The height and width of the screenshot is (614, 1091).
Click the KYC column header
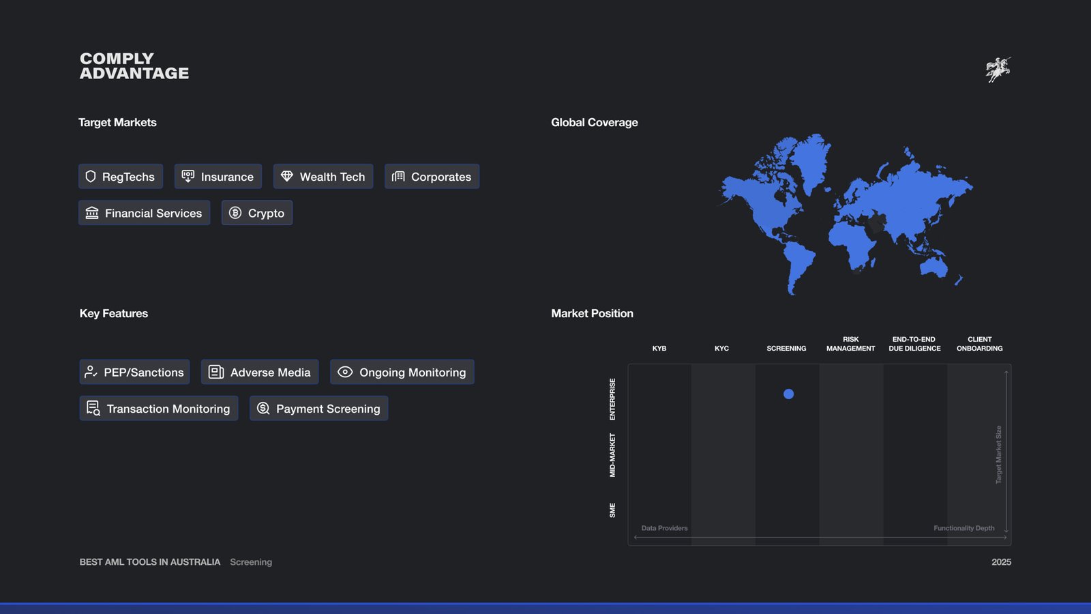pos(721,349)
